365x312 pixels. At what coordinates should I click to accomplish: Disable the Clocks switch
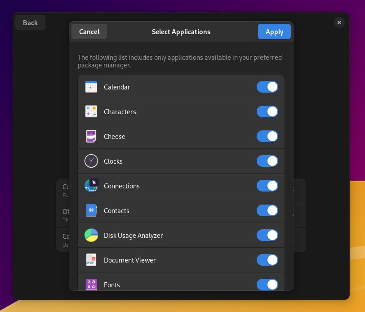click(267, 161)
